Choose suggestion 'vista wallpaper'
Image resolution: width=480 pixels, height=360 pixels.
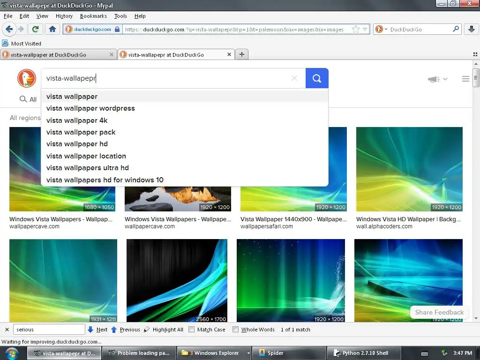185,97
